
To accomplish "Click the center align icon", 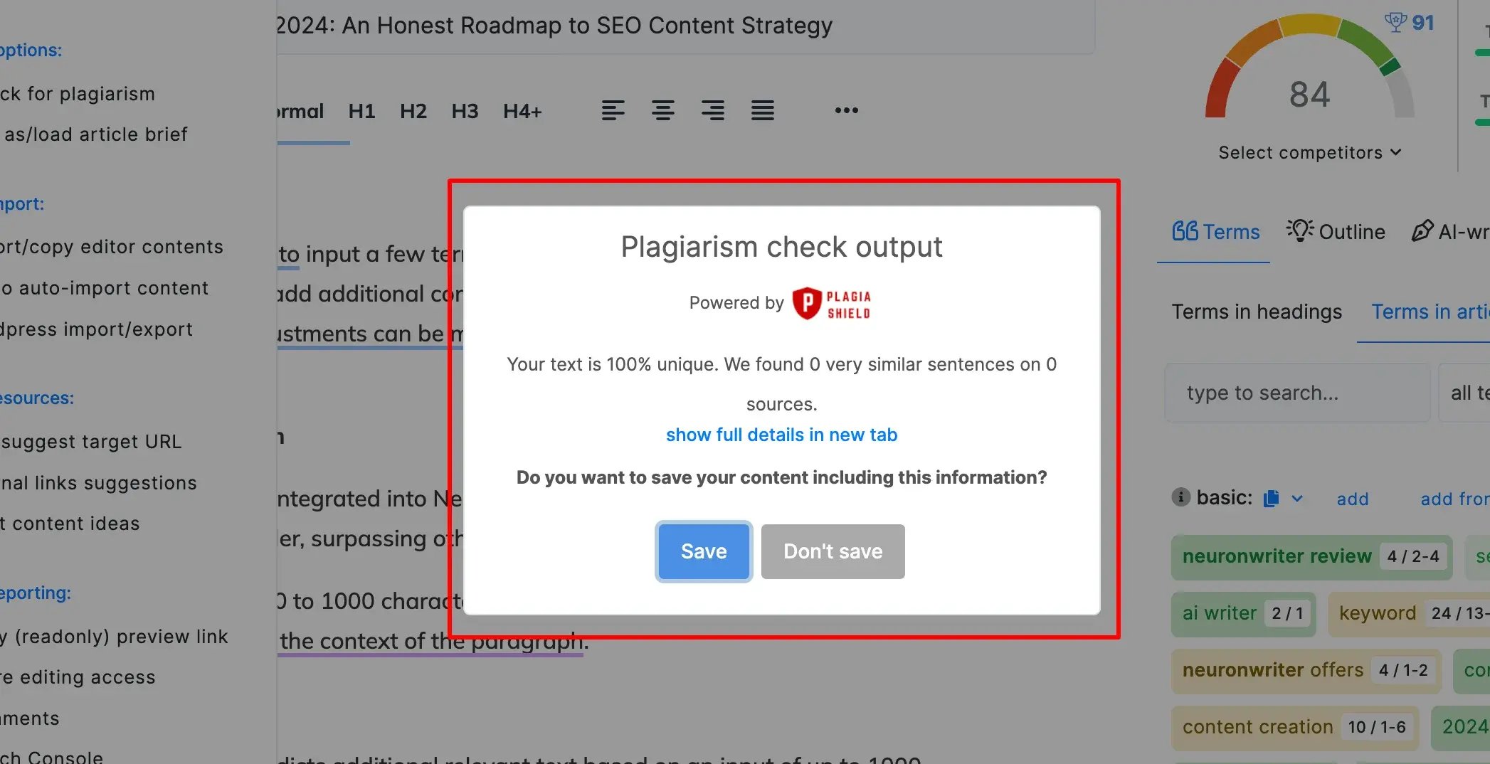I will pos(662,110).
